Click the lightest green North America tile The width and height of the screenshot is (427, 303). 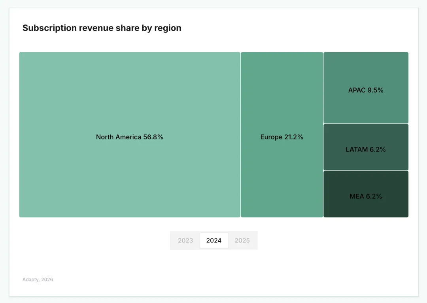pos(130,134)
